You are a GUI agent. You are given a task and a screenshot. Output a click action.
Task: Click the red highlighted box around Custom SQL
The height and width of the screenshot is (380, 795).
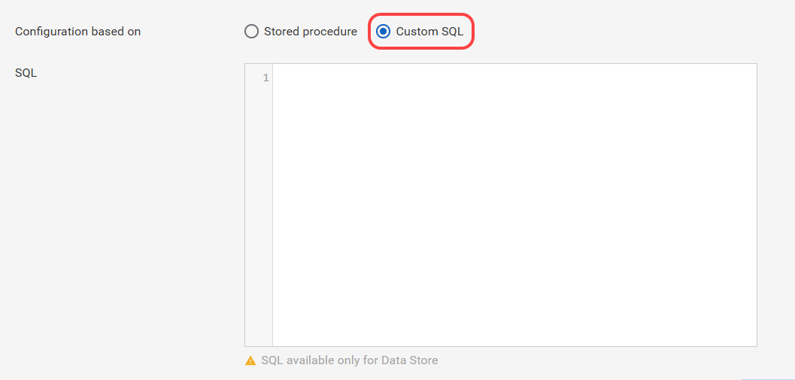pos(421,32)
